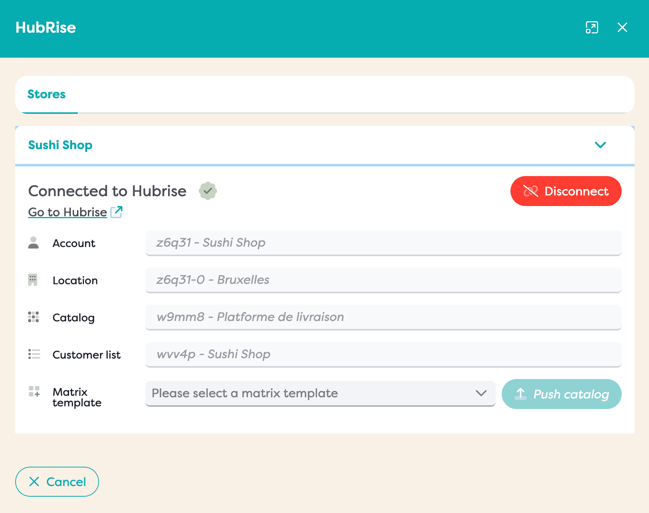Click the Location building icon
Viewport: 649px width, 513px height.
click(x=33, y=280)
